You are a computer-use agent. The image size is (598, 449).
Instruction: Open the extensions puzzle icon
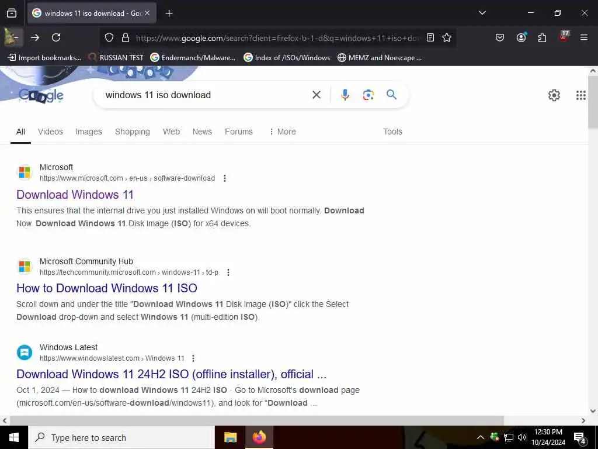(x=542, y=37)
